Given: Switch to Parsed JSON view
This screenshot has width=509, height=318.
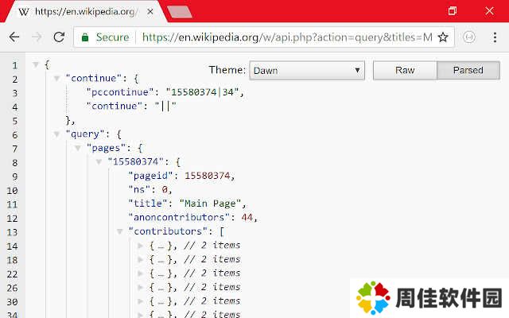Looking at the screenshot, I should [x=468, y=70].
